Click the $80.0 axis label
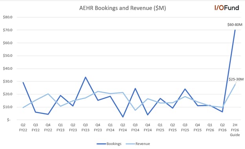 8,17
